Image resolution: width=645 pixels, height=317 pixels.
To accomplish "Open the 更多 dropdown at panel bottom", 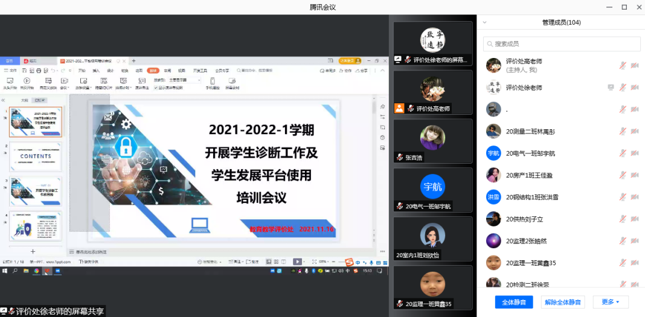I will click(x=611, y=302).
